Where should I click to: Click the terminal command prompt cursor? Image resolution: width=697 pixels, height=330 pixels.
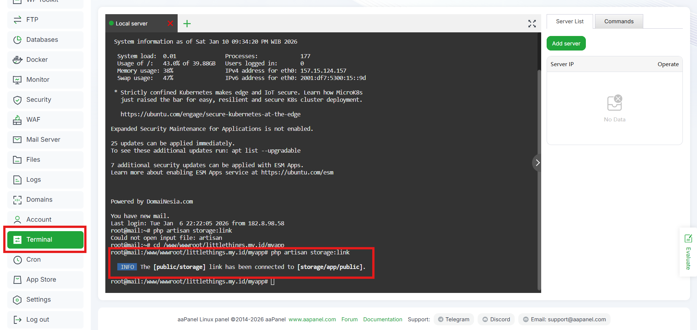pos(272,282)
